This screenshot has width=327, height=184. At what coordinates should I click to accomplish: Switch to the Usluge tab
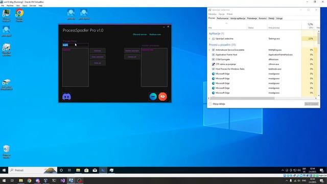tap(279, 18)
